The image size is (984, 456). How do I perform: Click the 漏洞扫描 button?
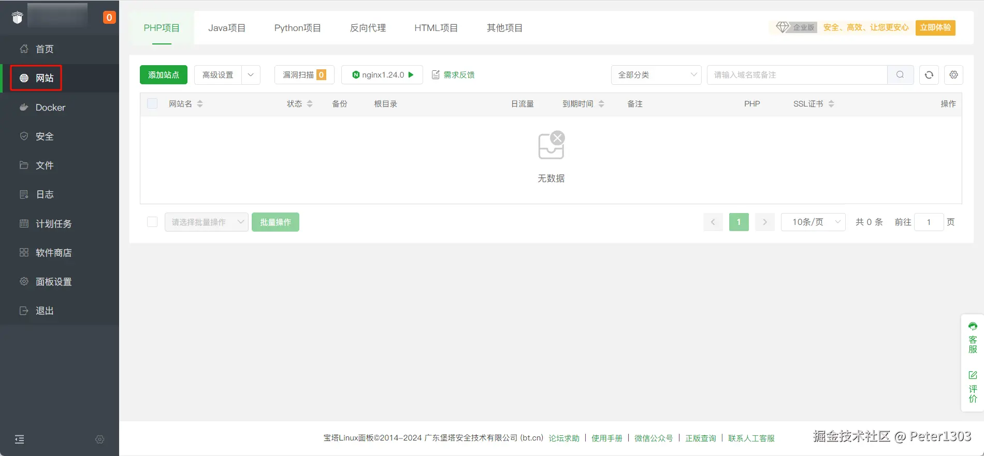305,75
